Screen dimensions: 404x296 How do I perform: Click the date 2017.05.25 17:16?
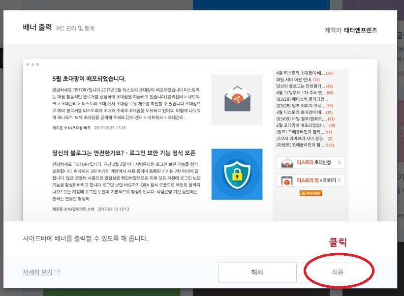point(110,128)
